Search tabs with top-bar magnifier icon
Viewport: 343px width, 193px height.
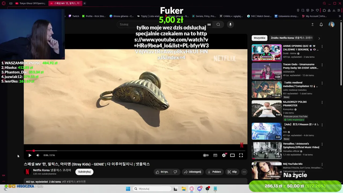point(324,3)
